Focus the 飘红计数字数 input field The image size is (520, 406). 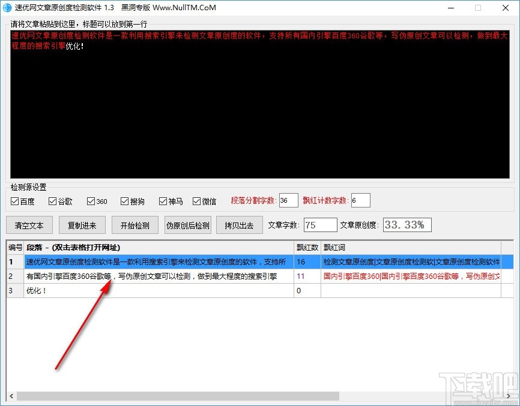360,200
